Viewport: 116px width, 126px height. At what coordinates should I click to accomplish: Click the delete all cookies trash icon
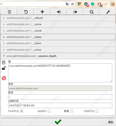[x=9, y=12]
